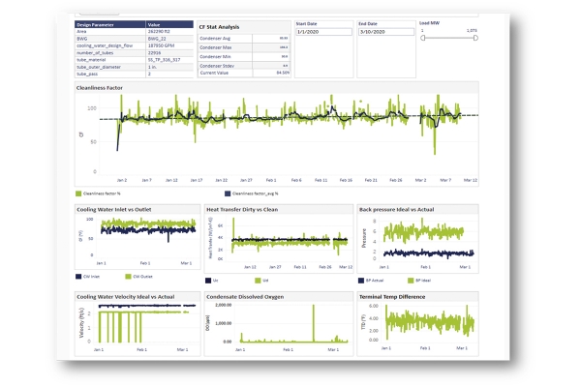Select the Heat Transfer Dirty vs Clean title

coord(242,210)
